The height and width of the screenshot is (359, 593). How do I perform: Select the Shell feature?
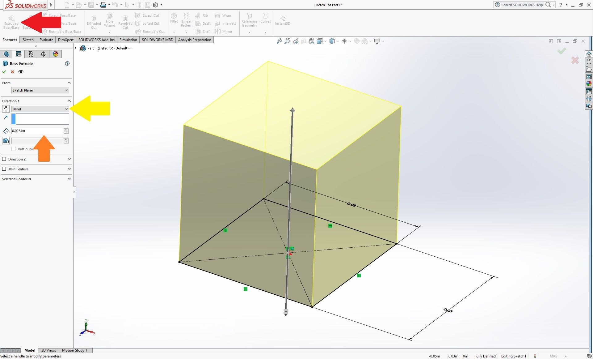coord(203,31)
